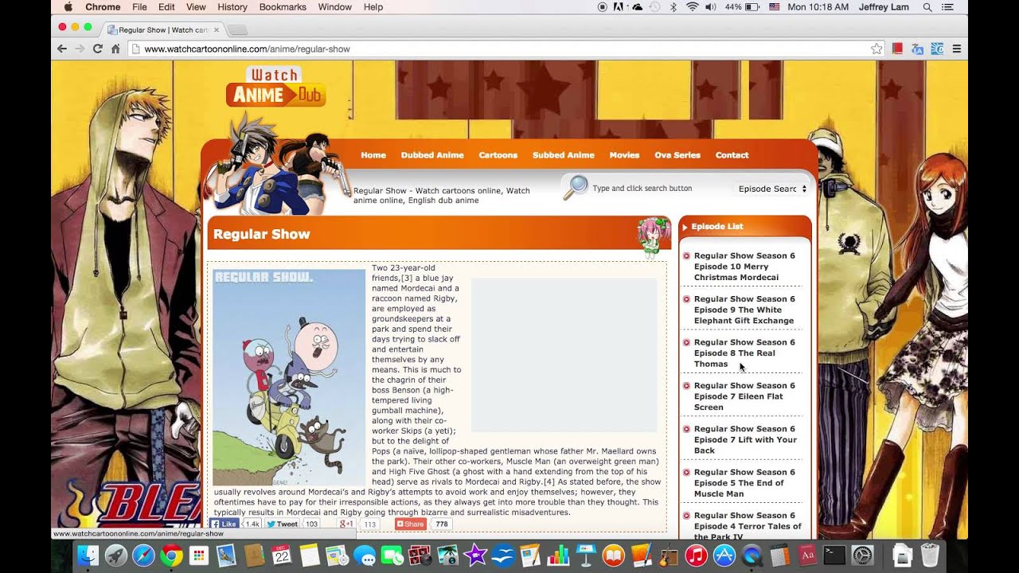Click the Bluetooth menu bar icon
This screenshot has height=573, width=1019.
[x=673, y=7]
